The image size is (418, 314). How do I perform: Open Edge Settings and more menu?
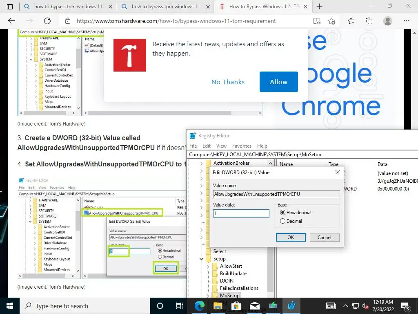pos(406,21)
